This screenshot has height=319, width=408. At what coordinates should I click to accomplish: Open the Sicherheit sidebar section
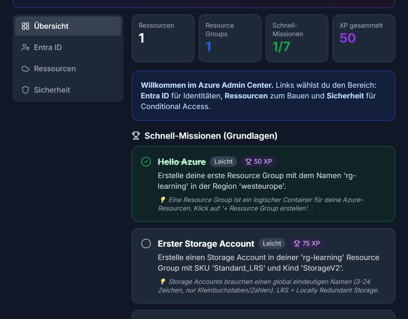pyautogui.click(x=68, y=90)
